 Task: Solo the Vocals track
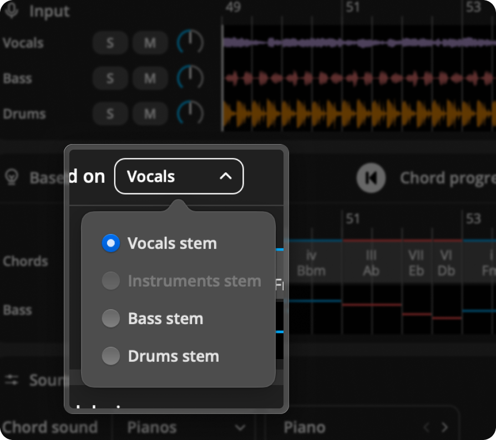(110, 43)
